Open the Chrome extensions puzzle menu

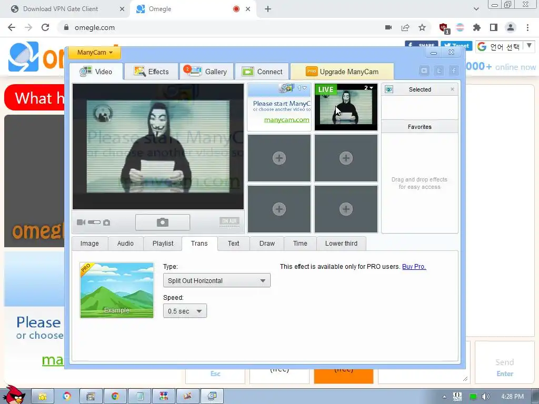(x=476, y=27)
